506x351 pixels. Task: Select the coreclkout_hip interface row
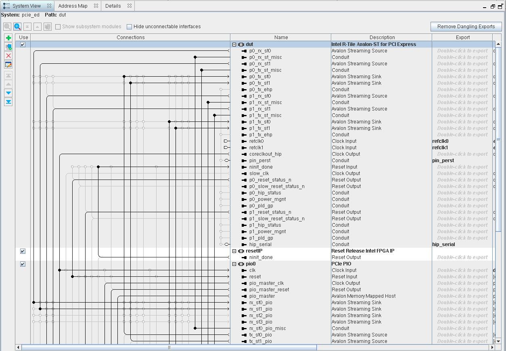click(x=265, y=154)
